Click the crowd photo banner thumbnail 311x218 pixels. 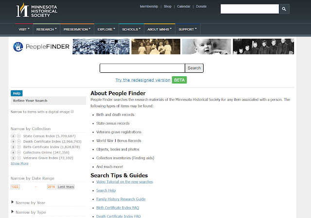pyautogui.click(x=101, y=47)
